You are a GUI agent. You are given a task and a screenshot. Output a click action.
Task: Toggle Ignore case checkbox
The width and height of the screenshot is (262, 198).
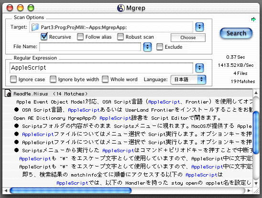[x=13, y=79]
